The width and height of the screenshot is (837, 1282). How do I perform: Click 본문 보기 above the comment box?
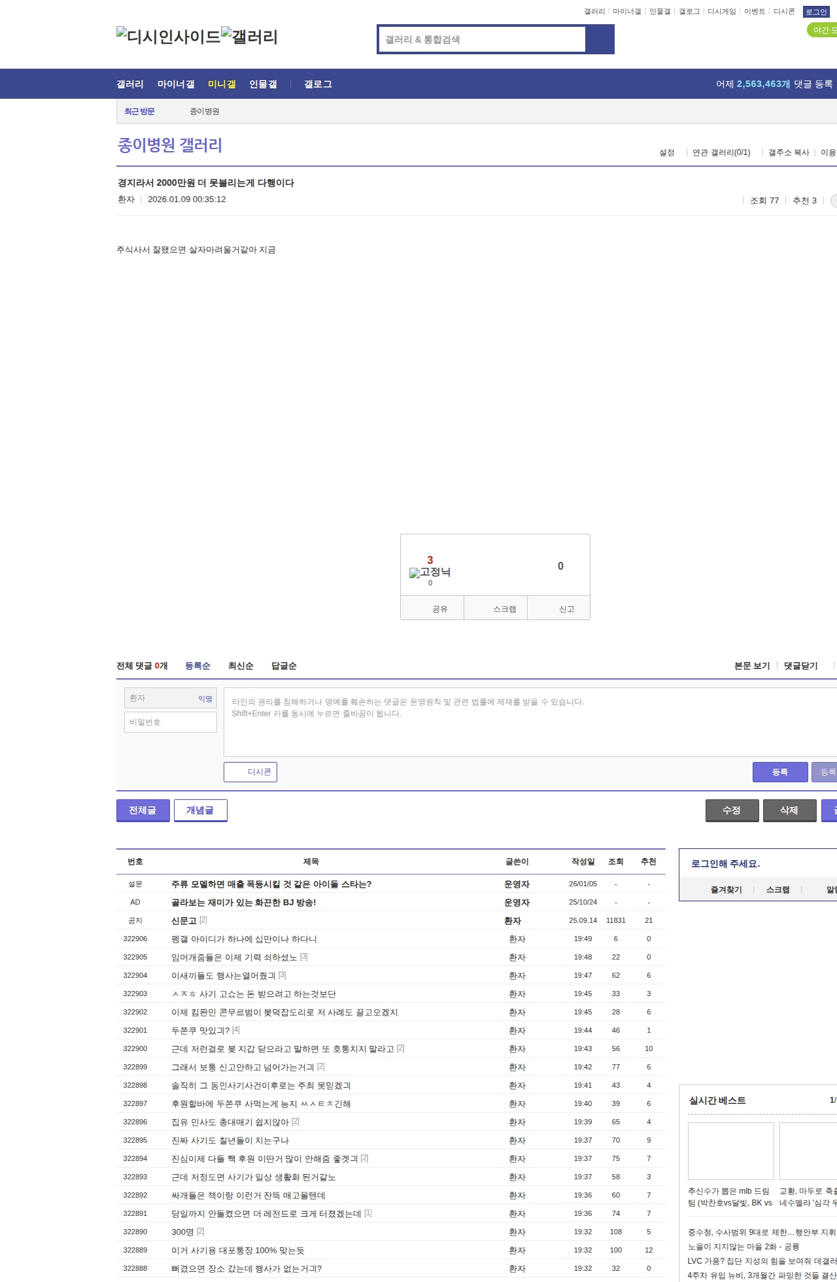pyautogui.click(x=752, y=665)
